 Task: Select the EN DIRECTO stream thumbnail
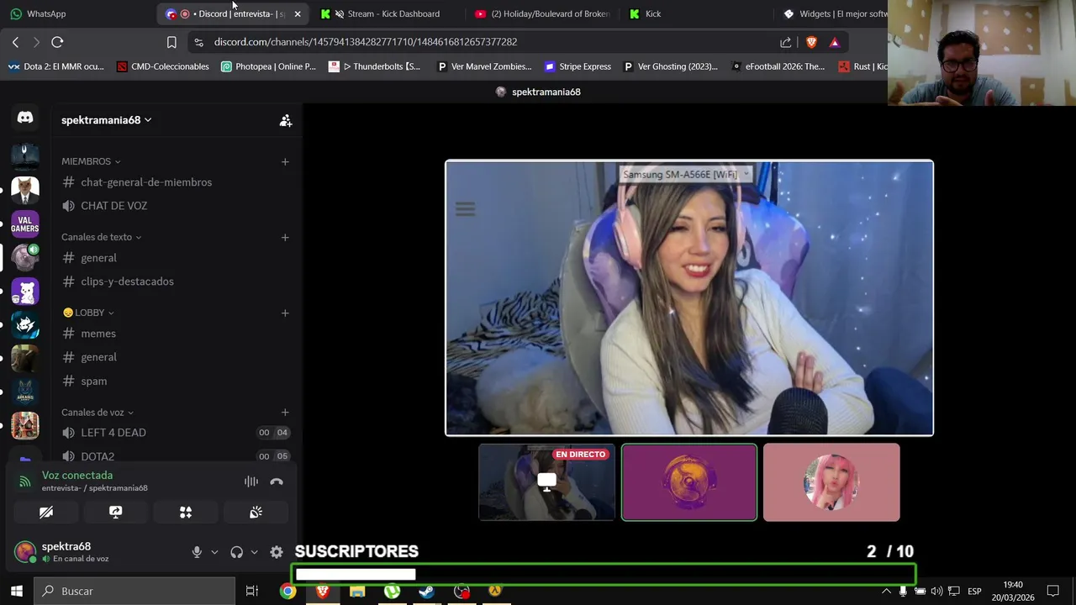coord(546,482)
